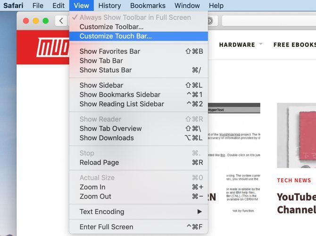Choose Show Tab Bar
The height and width of the screenshot is (236, 316).
(x=139, y=61)
